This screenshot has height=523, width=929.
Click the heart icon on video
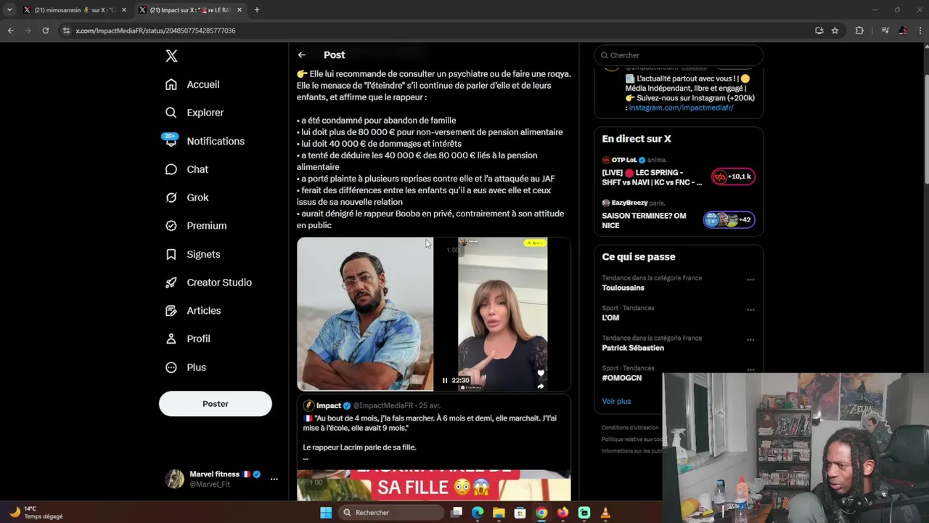click(x=541, y=373)
